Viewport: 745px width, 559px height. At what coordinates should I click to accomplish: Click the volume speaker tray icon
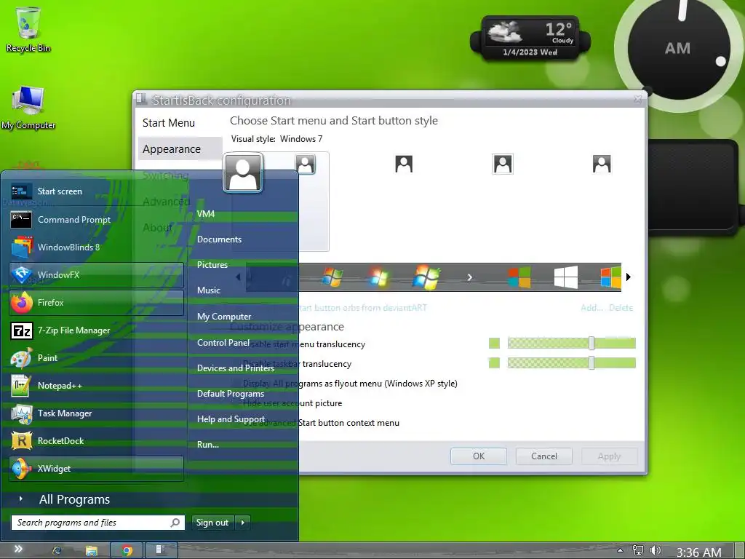[x=656, y=550]
